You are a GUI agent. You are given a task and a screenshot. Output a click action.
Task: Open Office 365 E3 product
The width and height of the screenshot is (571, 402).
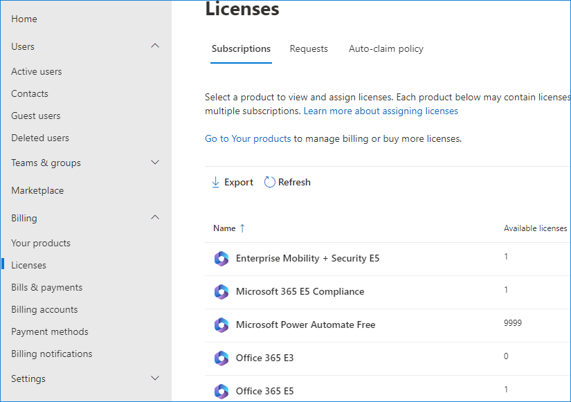pyautogui.click(x=265, y=358)
